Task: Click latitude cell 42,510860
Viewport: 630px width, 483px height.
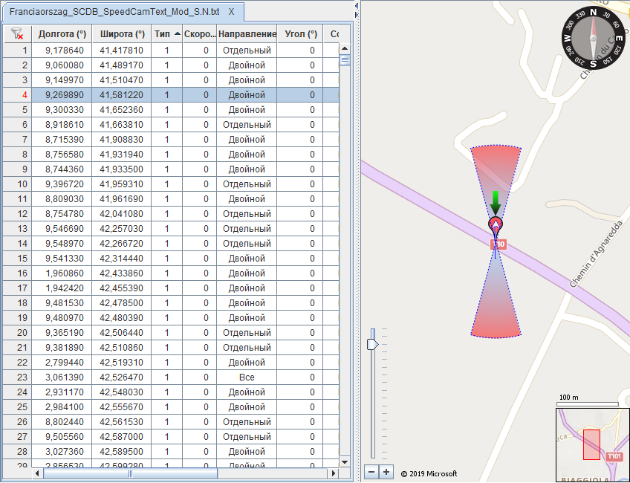Action: 122,348
